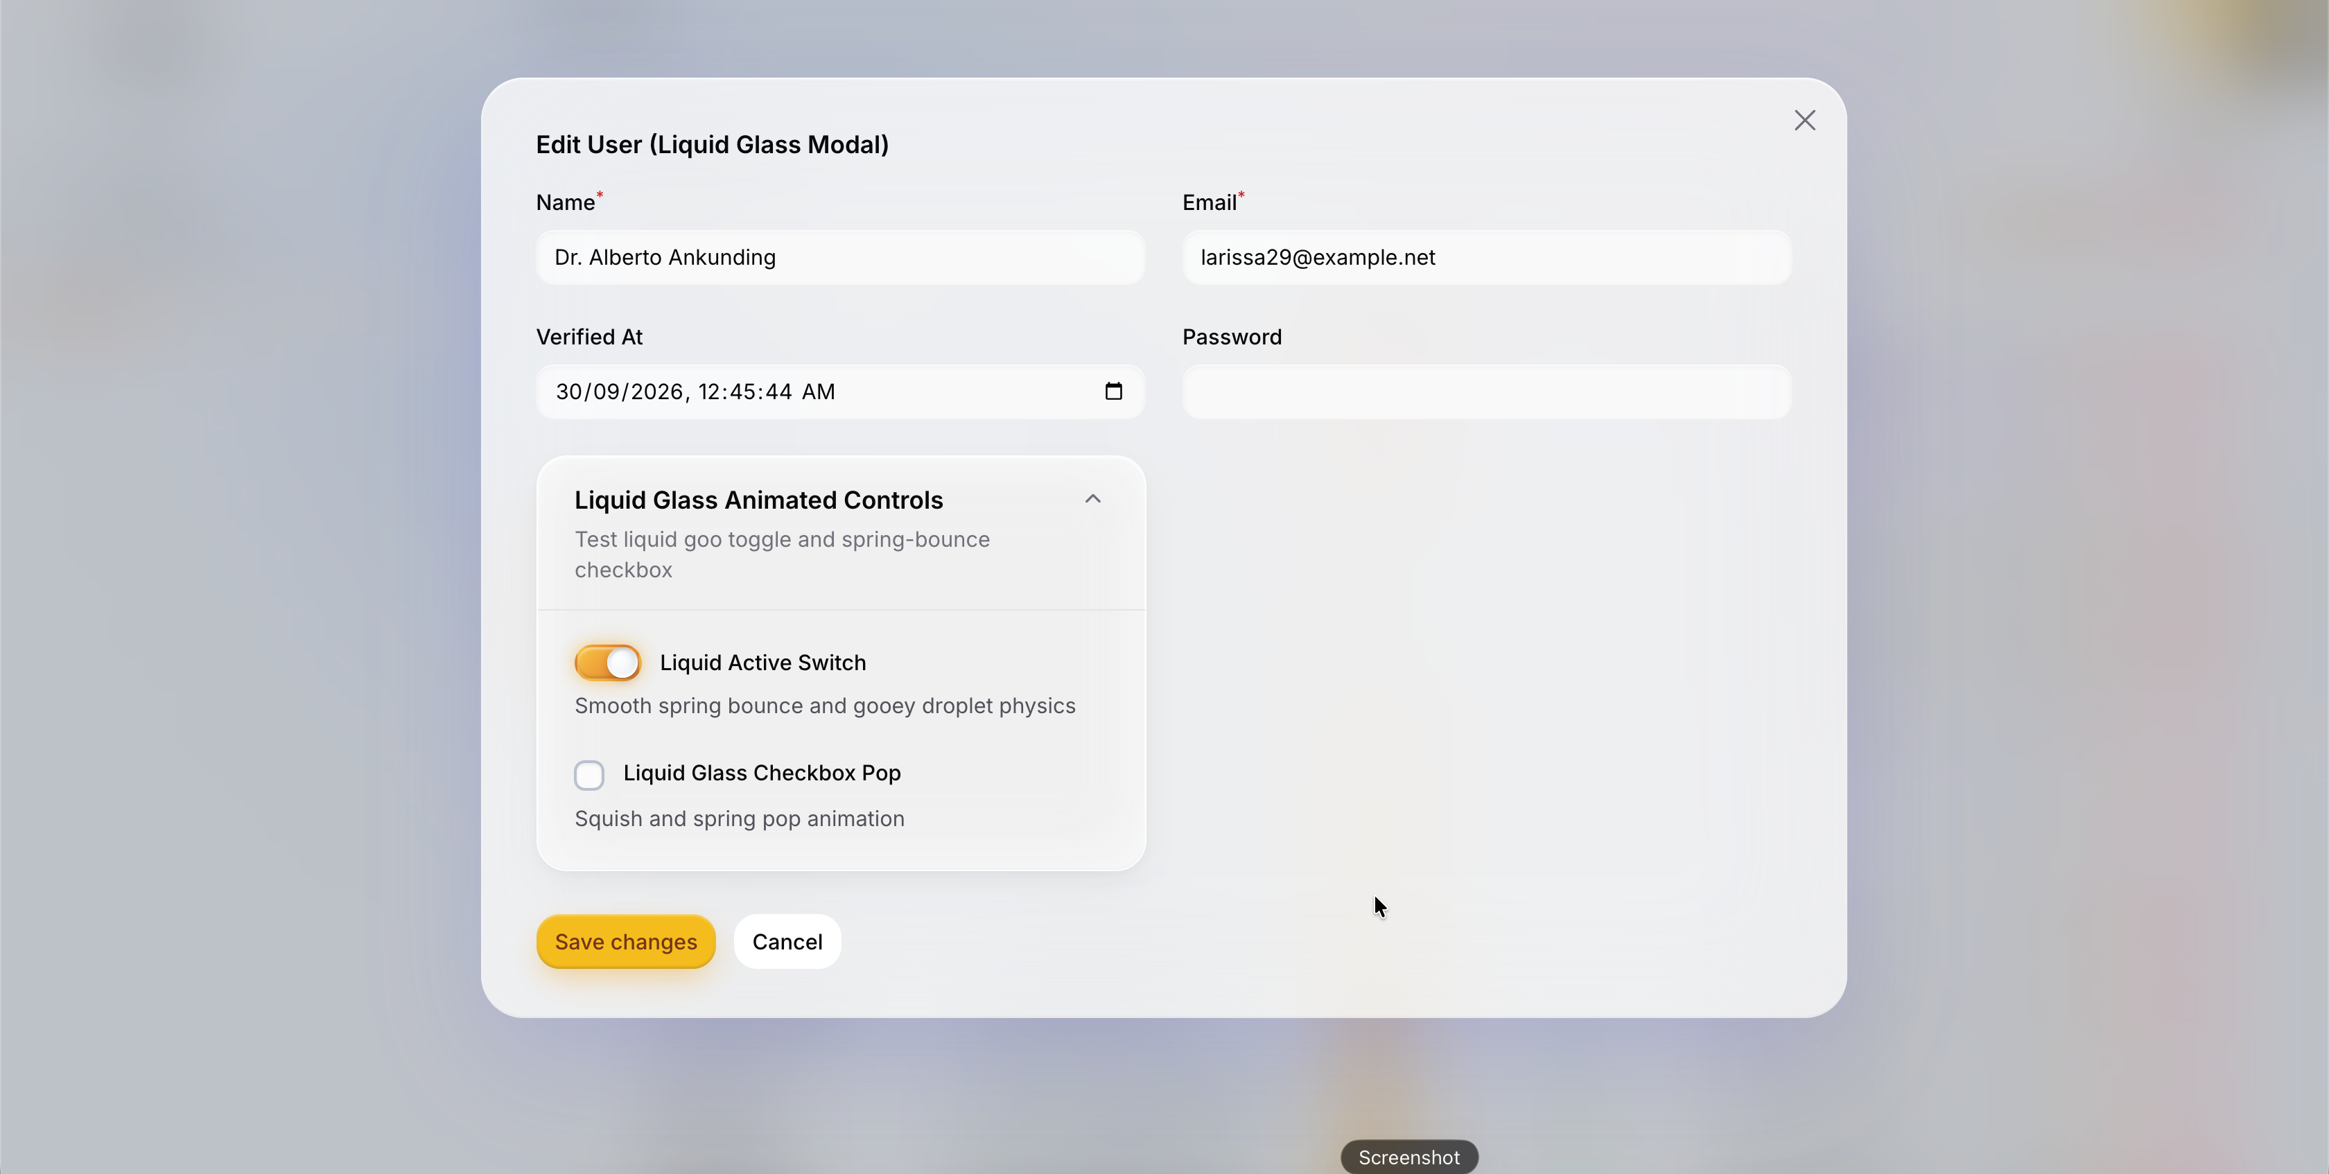The height and width of the screenshot is (1174, 2329).
Task: Focus the Email input field
Action: pyautogui.click(x=1486, y=258)
